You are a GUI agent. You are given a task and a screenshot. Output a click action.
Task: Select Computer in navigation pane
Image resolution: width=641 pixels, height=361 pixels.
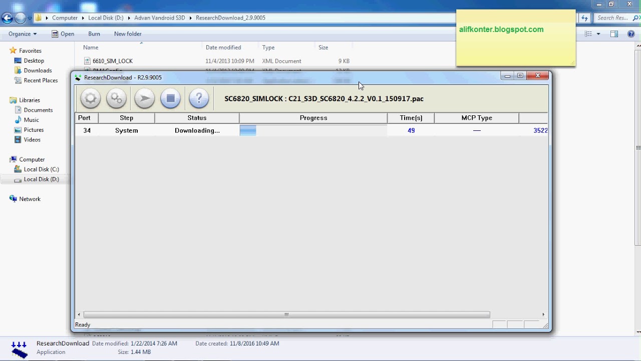[x=32, y=159]
